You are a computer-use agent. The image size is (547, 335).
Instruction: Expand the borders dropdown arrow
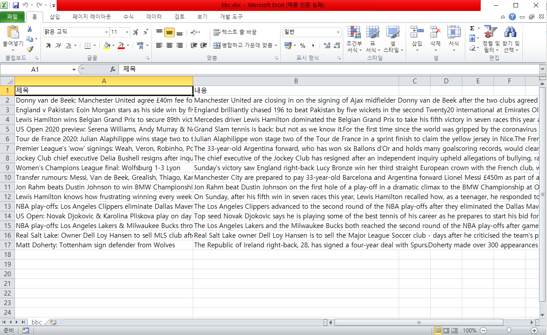[x=95, y=46]
